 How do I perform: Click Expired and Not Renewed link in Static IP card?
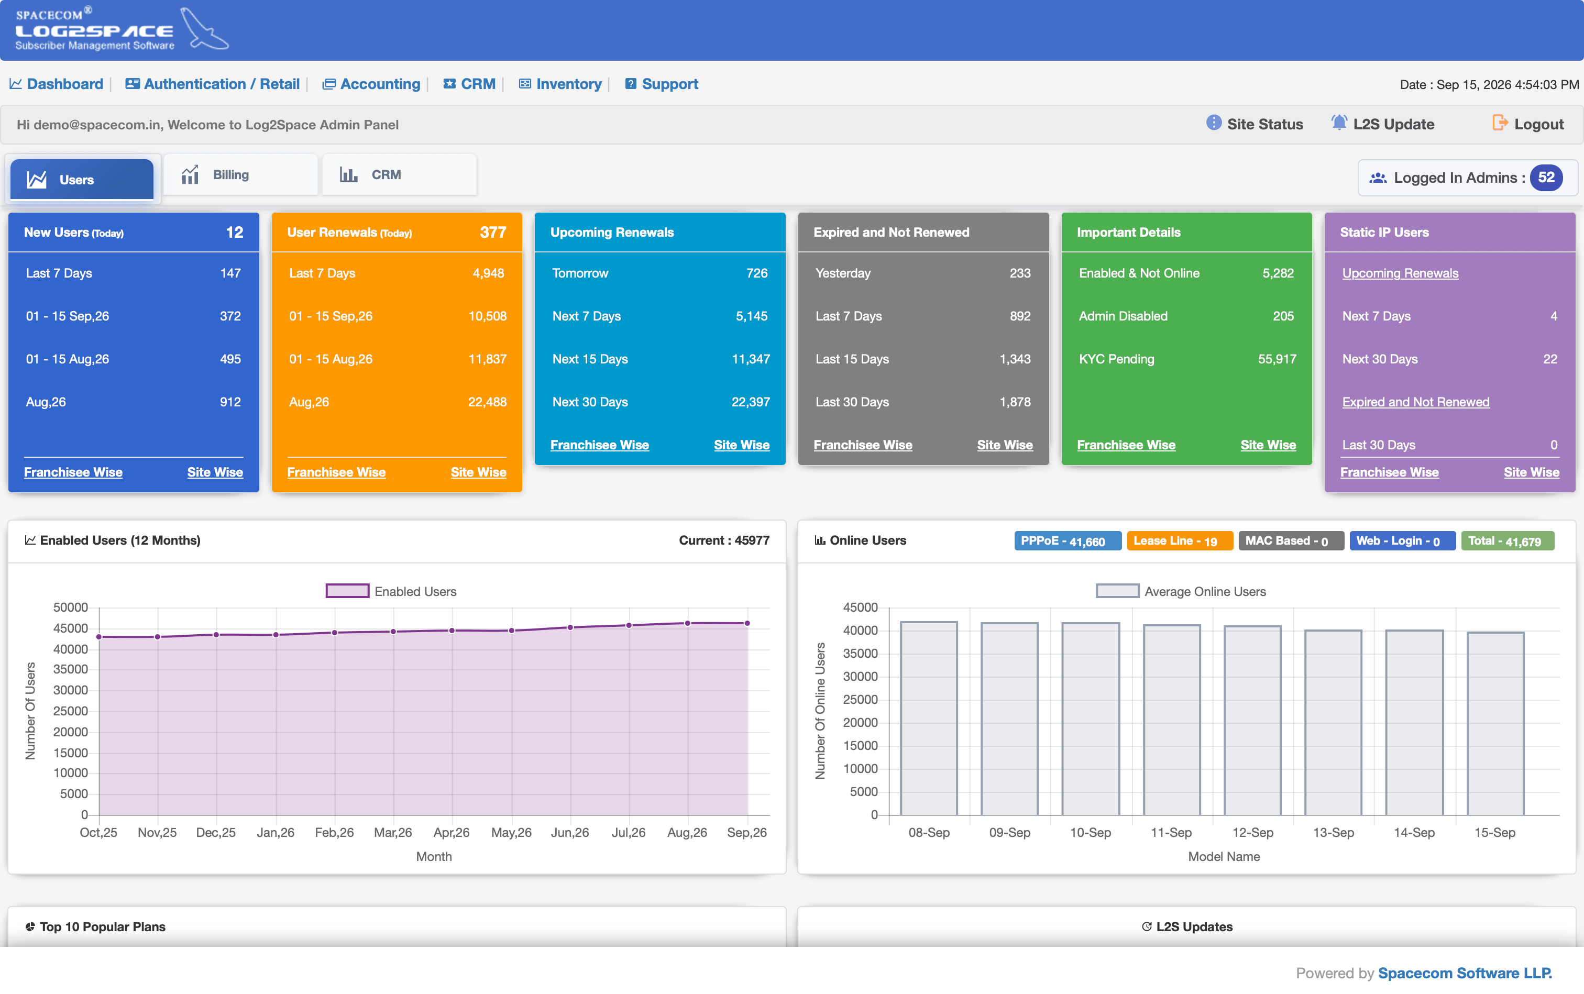pos(1415,402)
